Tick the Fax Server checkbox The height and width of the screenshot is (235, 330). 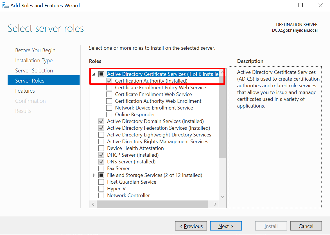(x=101, y=168)
